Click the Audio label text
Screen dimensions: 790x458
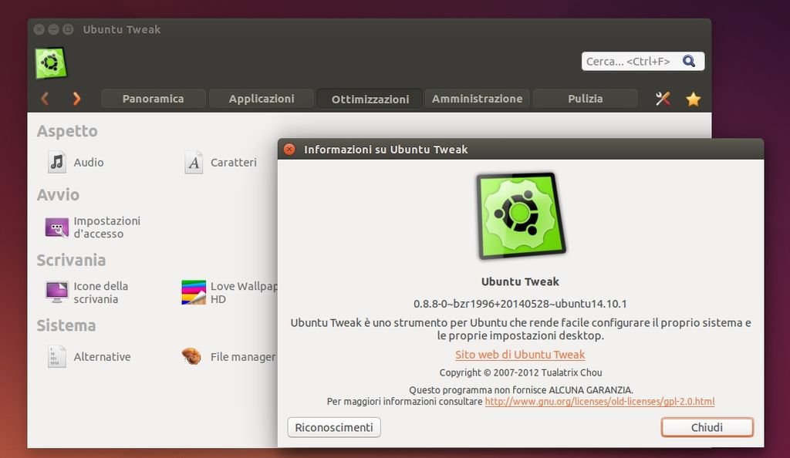coord(89,162)
